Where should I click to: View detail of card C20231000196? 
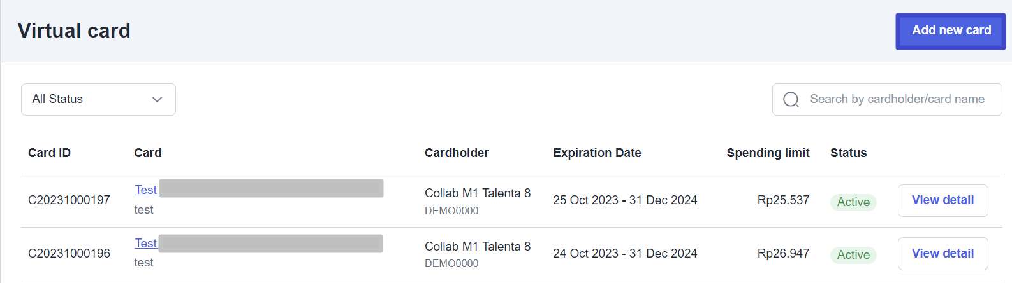(x=942, y=254)
